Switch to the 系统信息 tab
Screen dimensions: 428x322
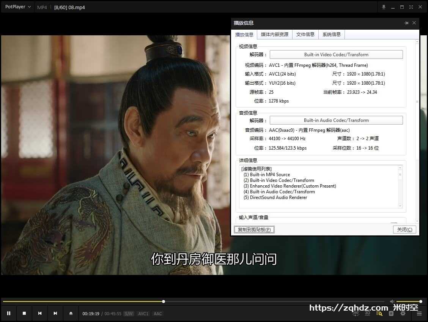332,35
